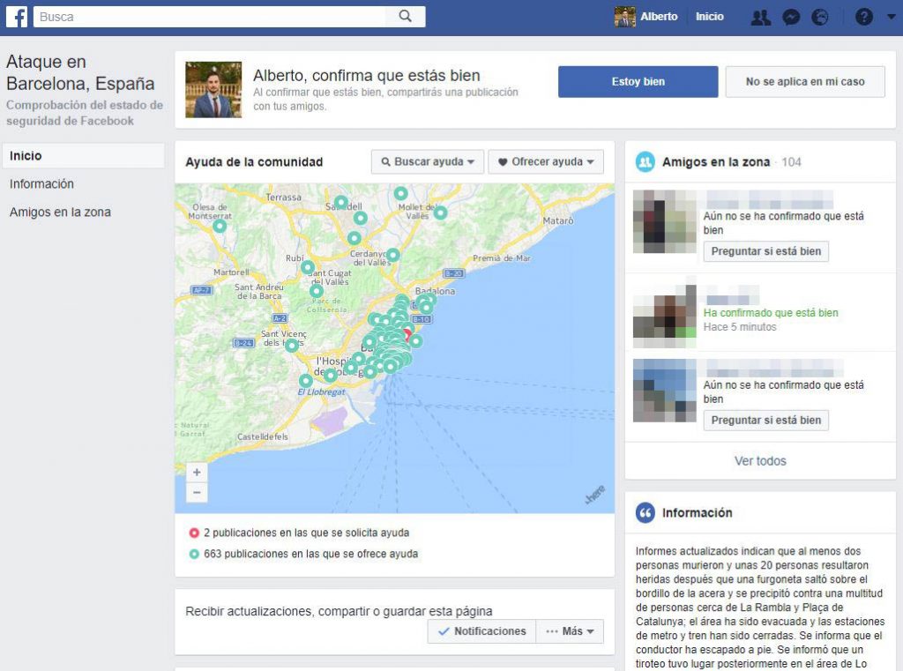Screen dimensions: 903x671
Task: Click '663 publicaciones en las que se ofrece ayuda'
Action: point(311,554)
